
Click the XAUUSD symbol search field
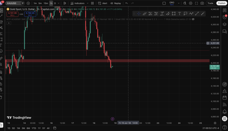tap(13, 3)
